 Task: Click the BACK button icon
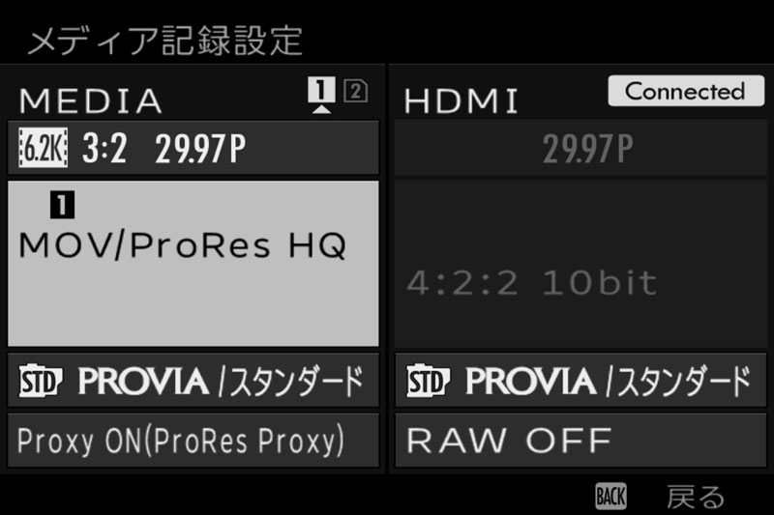click(611, 496)
